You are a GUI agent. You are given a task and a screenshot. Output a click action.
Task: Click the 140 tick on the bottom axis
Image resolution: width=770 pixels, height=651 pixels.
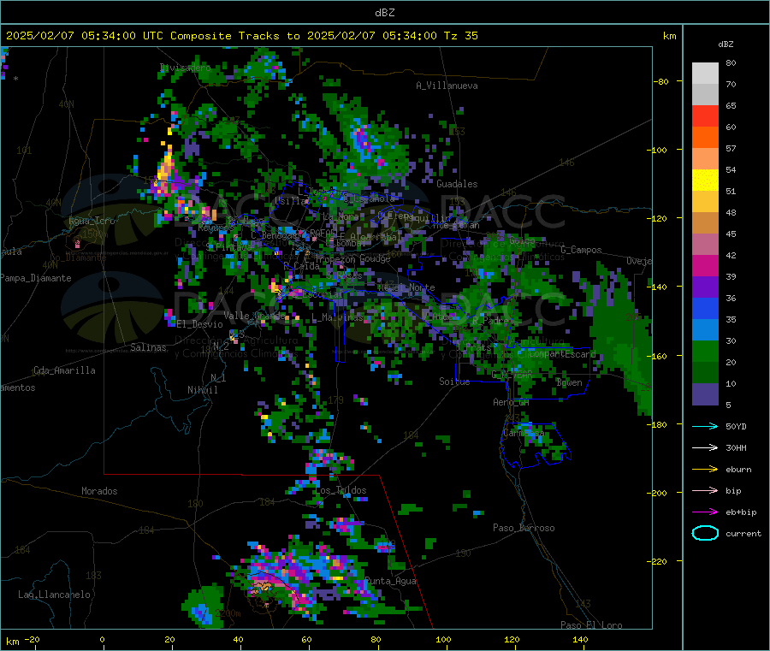coord(580,639)
